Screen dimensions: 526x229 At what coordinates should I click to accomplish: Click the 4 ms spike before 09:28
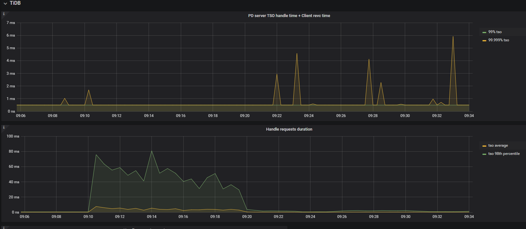pyautogui.click(x=369, y=60)
